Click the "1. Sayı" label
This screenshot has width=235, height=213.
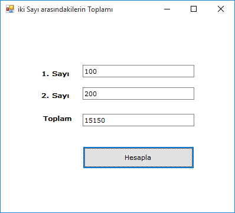pyautogui.click(x=56, y=74)
